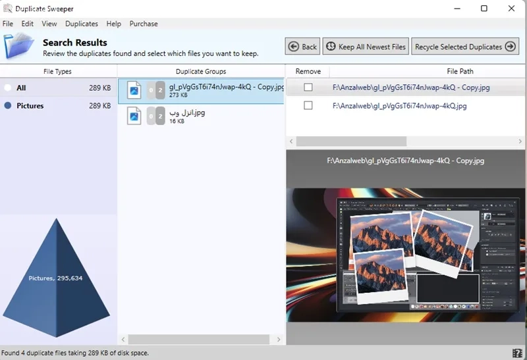Viewport: 527px width, 360px height.
Task: Click the 0/2 counter badge of 273 KB group
Action: (156, 90)
